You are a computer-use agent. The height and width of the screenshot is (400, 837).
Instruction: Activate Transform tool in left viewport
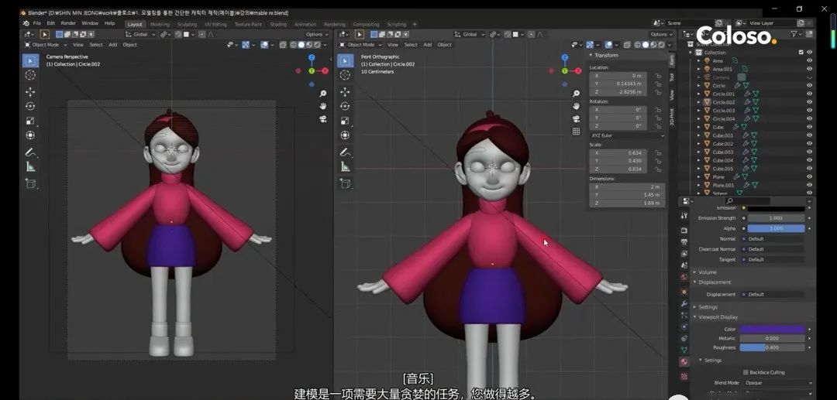tap(30, 135)
